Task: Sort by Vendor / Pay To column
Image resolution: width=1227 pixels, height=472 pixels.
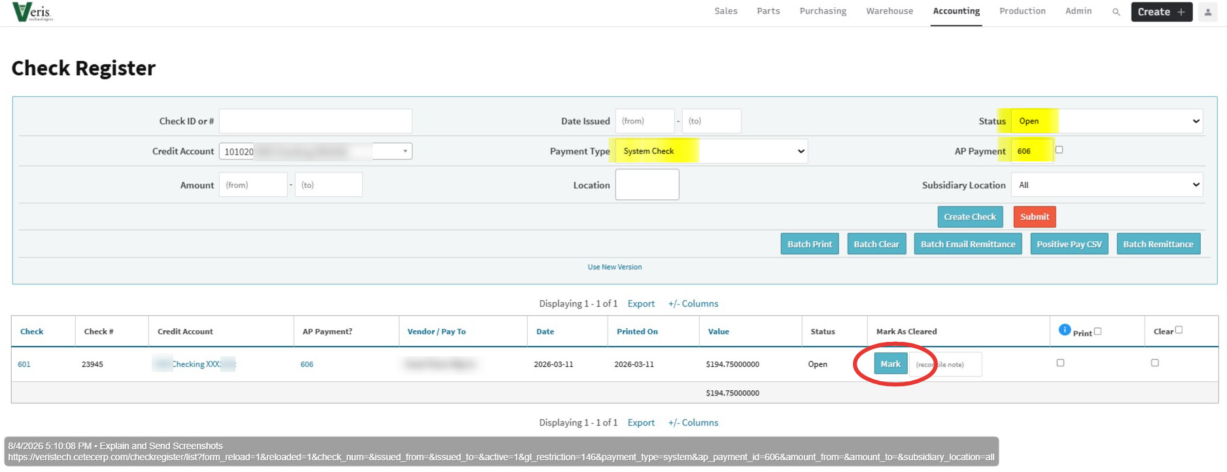Action: tap(436, 331)
